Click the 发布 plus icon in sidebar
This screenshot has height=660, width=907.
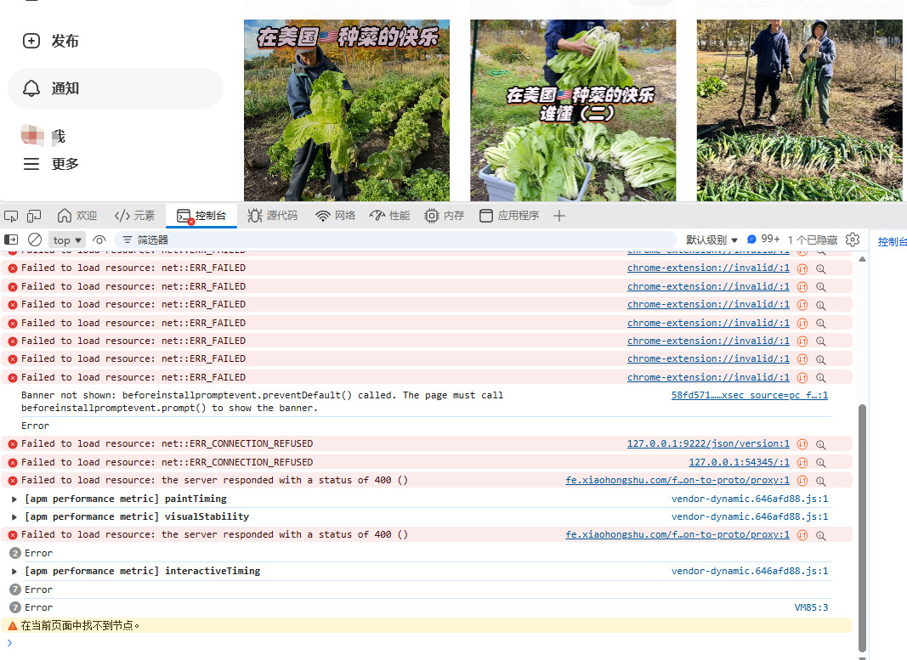point(31,41)
